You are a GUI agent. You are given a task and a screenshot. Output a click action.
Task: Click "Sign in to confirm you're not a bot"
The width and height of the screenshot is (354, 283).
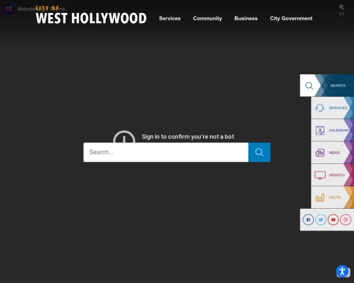(x=188, y=137)
